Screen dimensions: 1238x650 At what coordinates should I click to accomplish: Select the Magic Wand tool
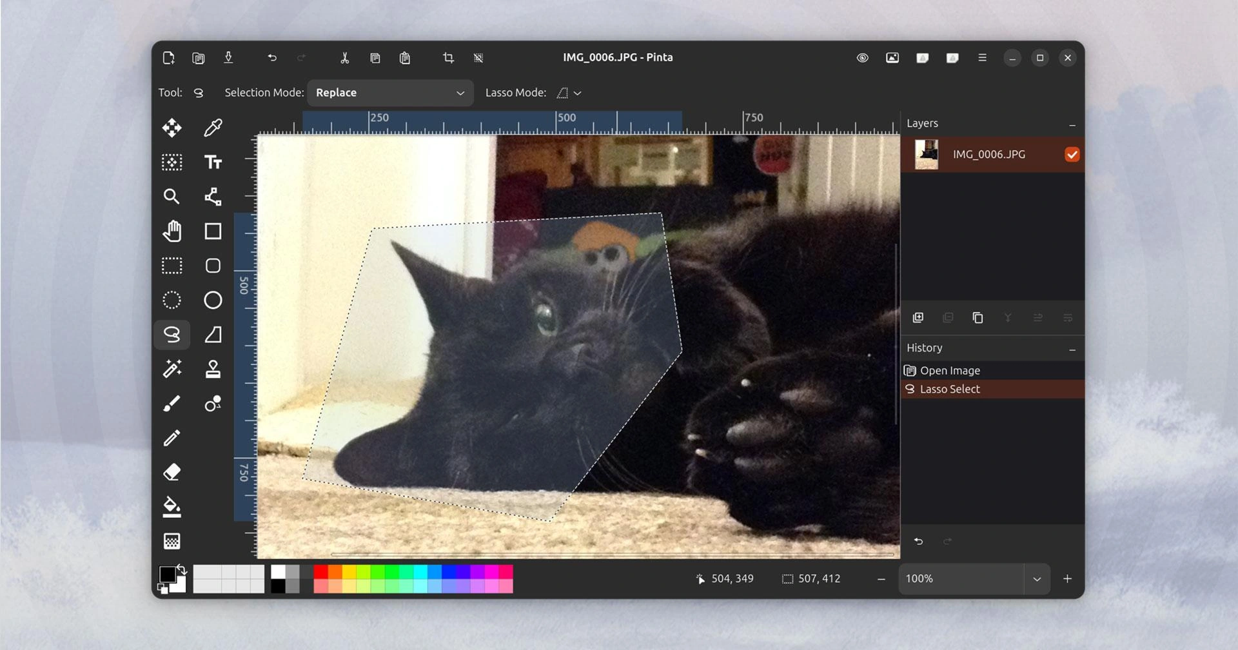tap(172, 369)
